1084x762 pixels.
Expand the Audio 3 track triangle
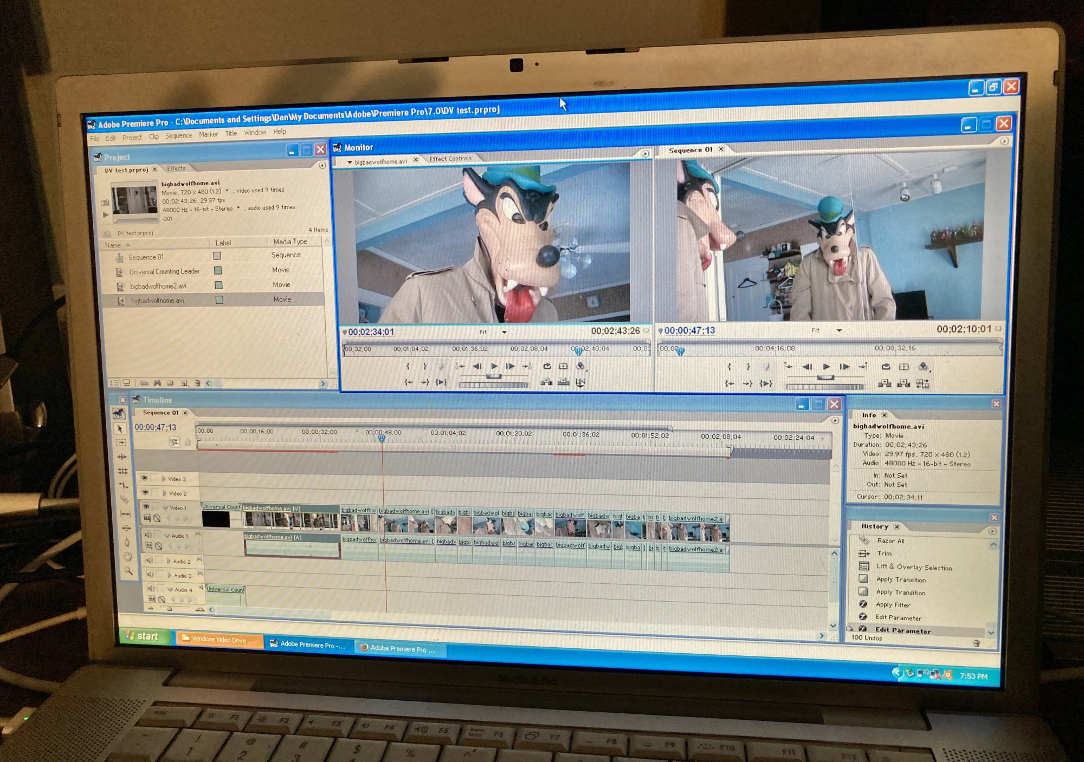pyautogui.click(x=169, y=575)
